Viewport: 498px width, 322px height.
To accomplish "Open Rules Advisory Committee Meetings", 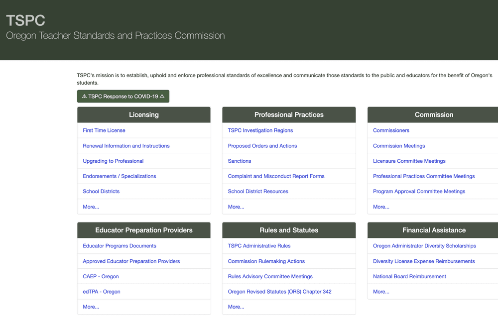I will [x=270, y=277].
